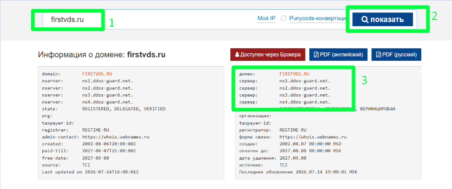Click https://whois.webnames.ru next to форма связи
The width and height of the screenshot is (452, 189).
tap(313, 137)
